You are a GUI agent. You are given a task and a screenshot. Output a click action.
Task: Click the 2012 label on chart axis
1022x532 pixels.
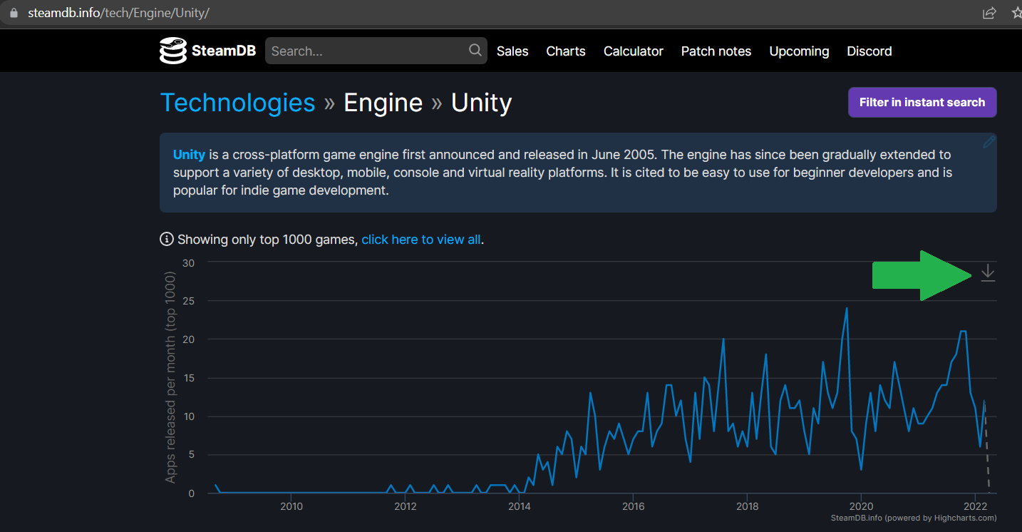coord(406,506)
